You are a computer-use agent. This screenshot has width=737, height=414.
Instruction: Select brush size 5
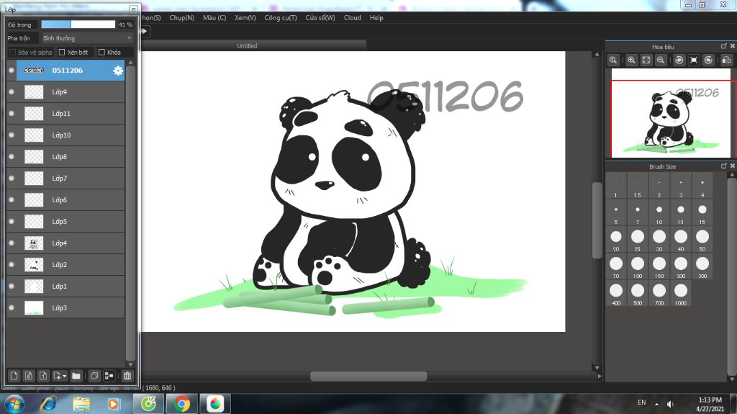click(616, 213)
